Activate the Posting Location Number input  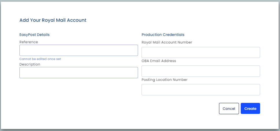click(x=201, y=90)
